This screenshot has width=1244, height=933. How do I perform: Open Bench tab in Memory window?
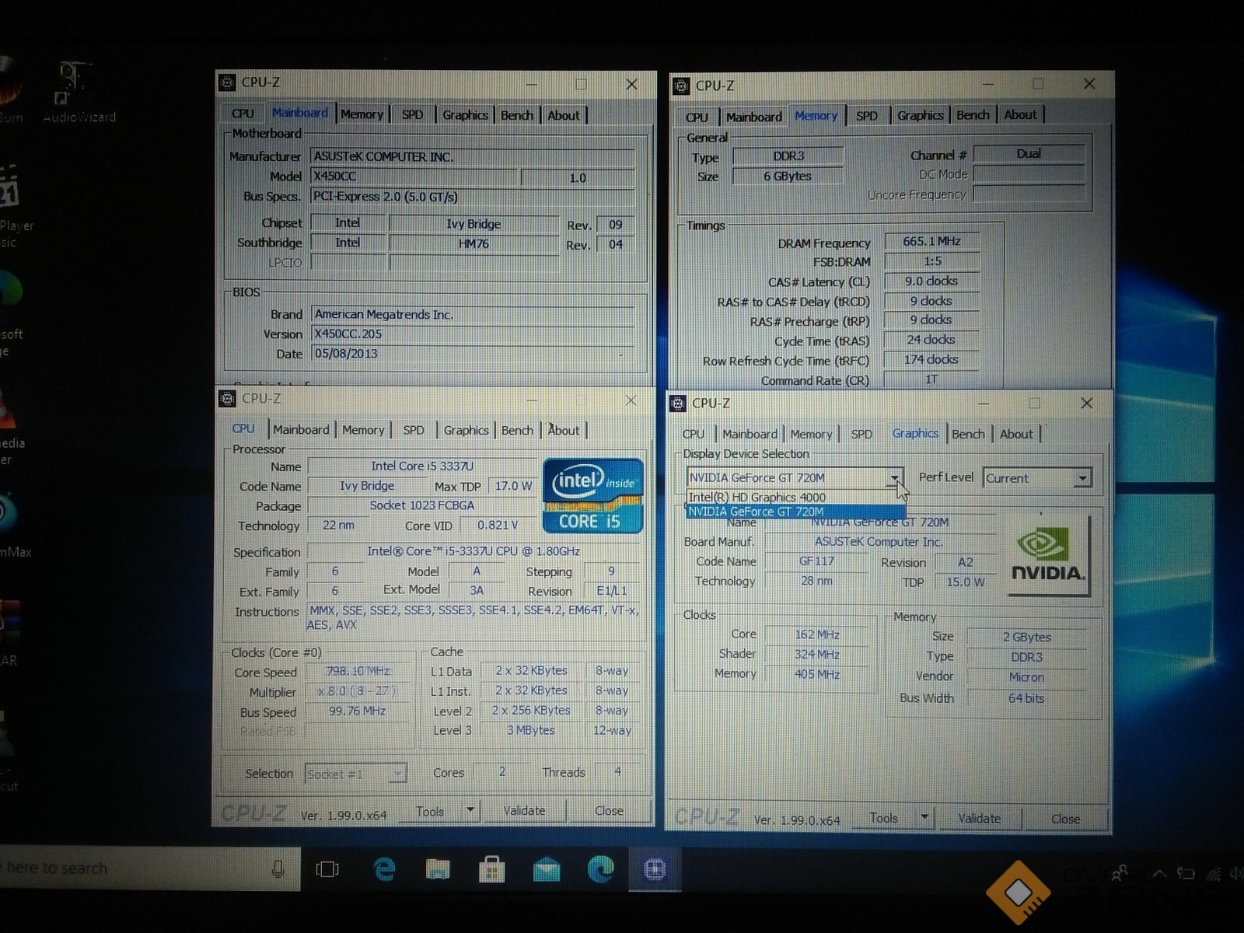point(973,115)
